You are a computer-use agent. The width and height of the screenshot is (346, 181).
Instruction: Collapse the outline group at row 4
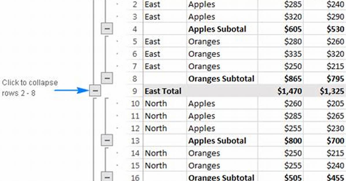pyautogui.click(x=107, y=29)
